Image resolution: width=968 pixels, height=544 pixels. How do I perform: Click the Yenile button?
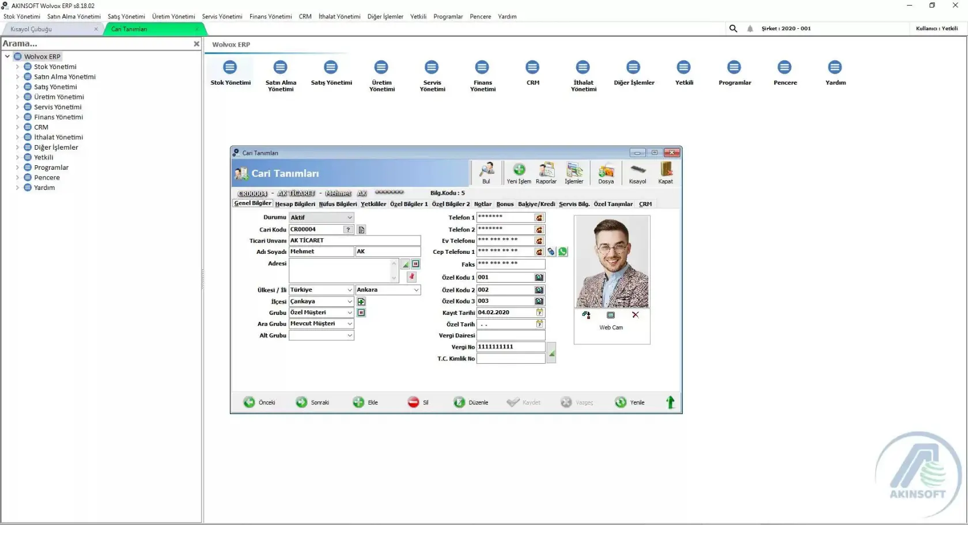[x=630, y=402]
